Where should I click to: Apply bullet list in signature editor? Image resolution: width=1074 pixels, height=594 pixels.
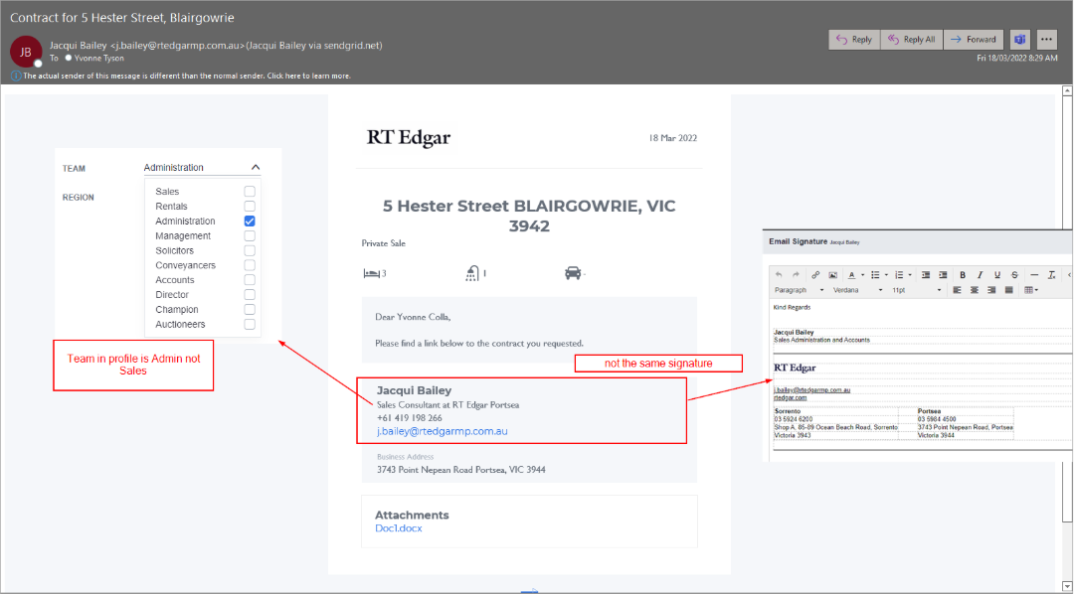click(x=875, y=275)
